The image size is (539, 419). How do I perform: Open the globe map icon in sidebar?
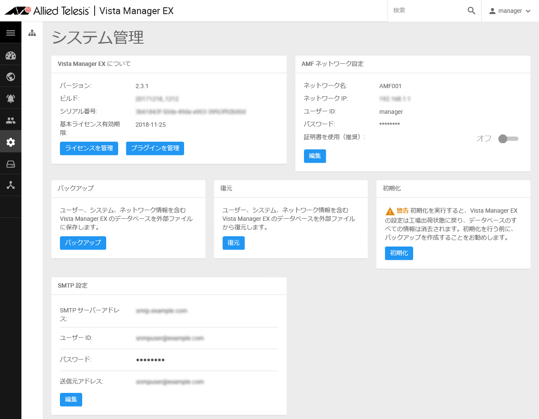(x=11, y=77)
